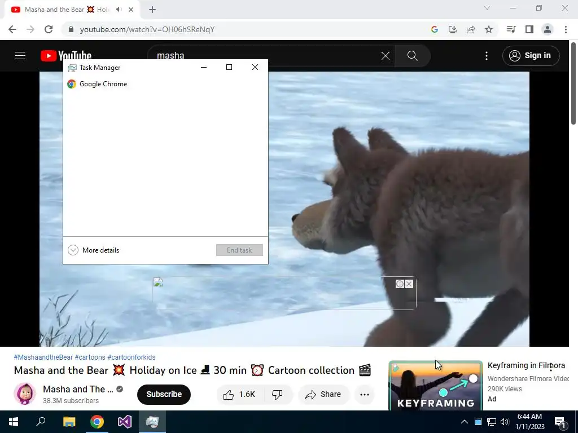Image resolution: width=578 pixels, height=433 pixels.
Task: Open Chrome's three-dot menu
Action: coord(566,29)
